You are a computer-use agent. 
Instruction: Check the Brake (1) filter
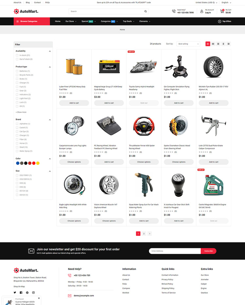(x=17, y=79)
